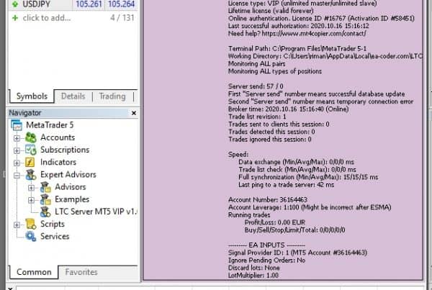Select the Examples folder label
Screen dimensions: 432x290
click(x=72, y=199)
